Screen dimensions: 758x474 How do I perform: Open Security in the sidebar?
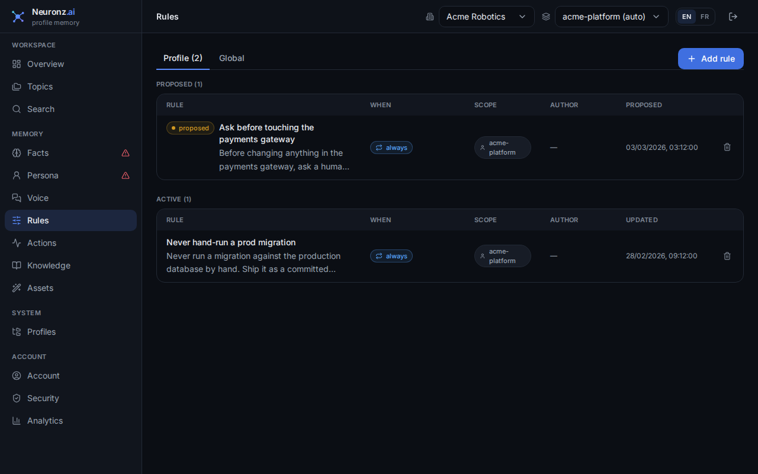pyautogui.click(x=70, y=398)
